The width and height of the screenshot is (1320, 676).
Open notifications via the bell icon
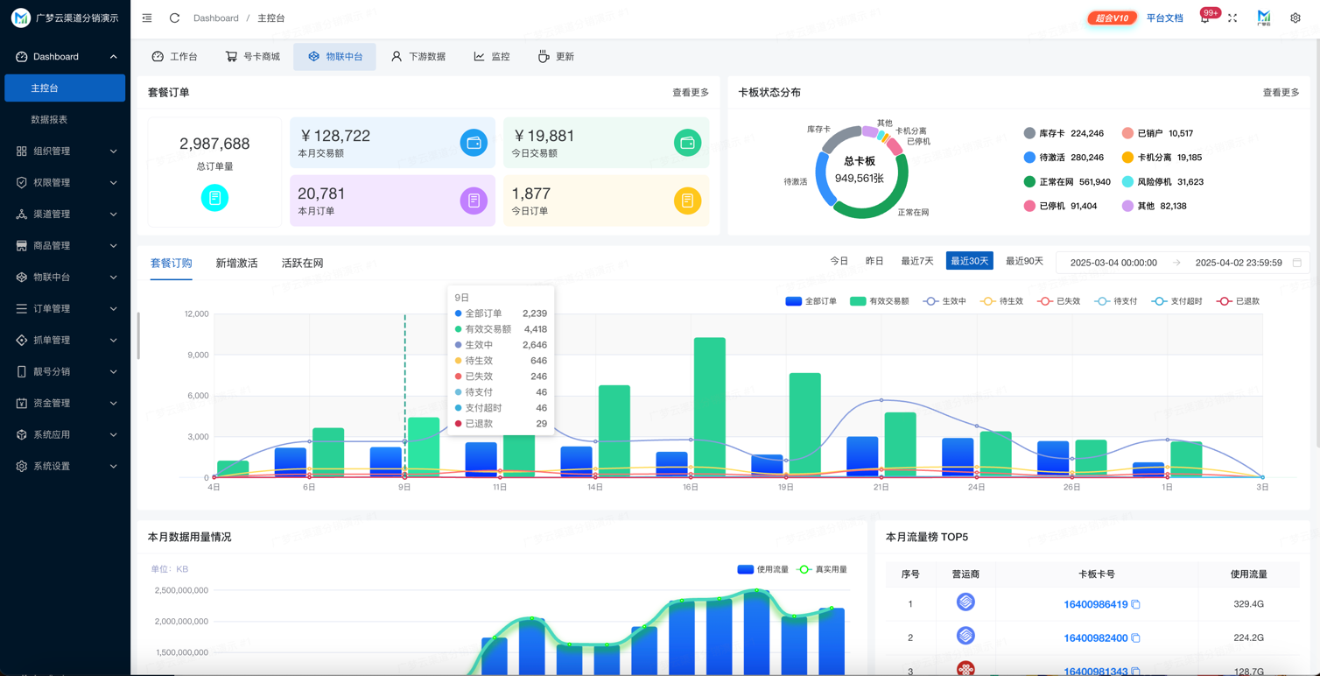coord(1204,18)
